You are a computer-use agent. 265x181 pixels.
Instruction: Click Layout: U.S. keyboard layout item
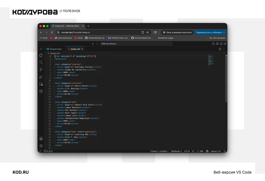216,151
